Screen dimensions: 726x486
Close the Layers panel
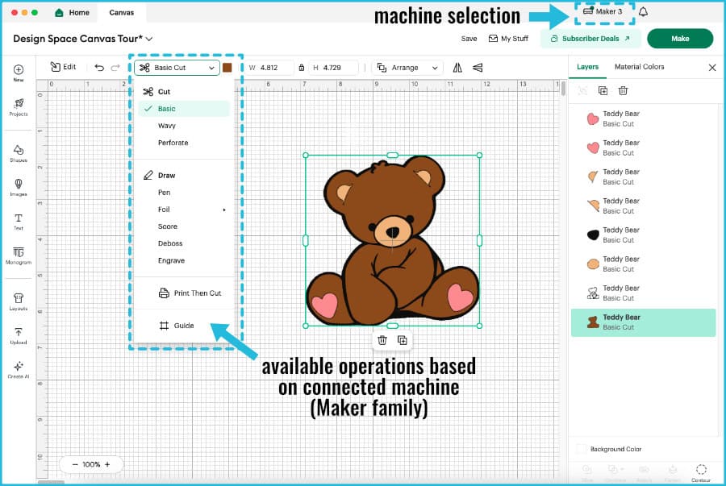click(x=712, y=68)
